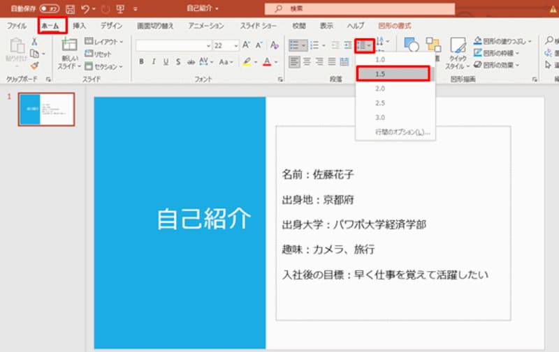Choose line spacing 2.5
559x352 pixels.
click(395, 103)
